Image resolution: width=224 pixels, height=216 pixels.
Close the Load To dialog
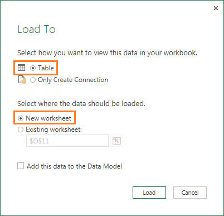[216, 8]
